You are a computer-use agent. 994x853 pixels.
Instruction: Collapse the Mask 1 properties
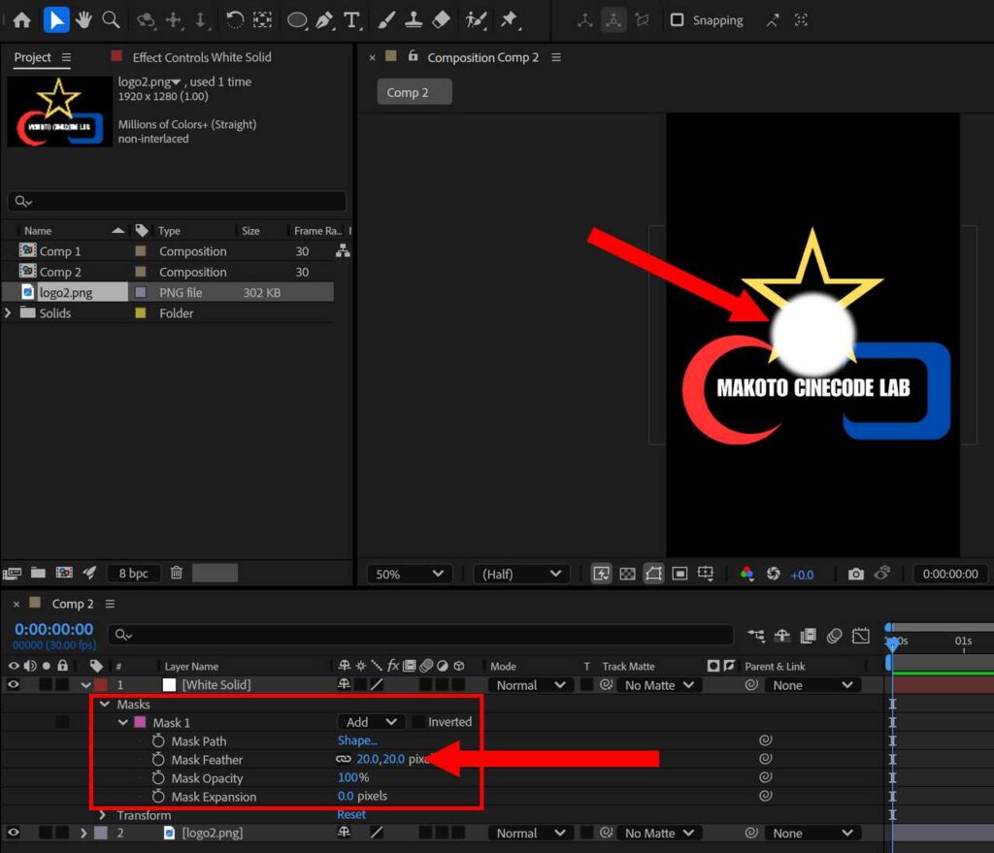[x=123, y=722]
